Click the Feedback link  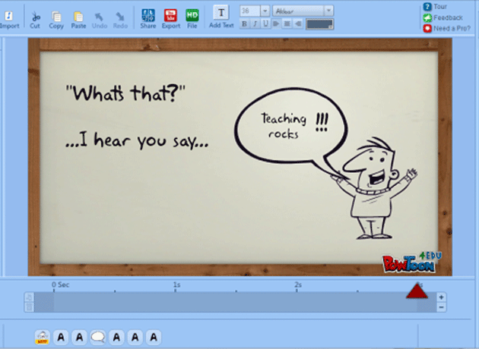(x=447, y=17)
